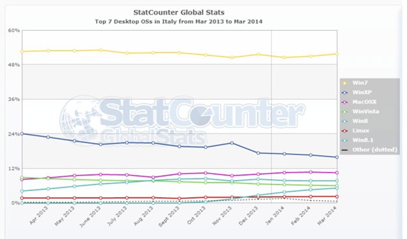Click the 60% y-axis label
Viewport: 407px width, 239px height.
tap(14, 30)
